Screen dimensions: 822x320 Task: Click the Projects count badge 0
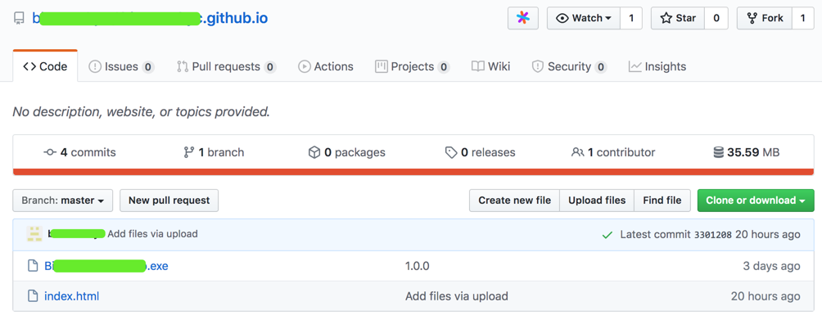pos(444,67)
